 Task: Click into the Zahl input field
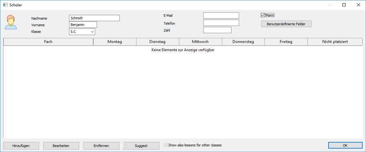point(217,30)
